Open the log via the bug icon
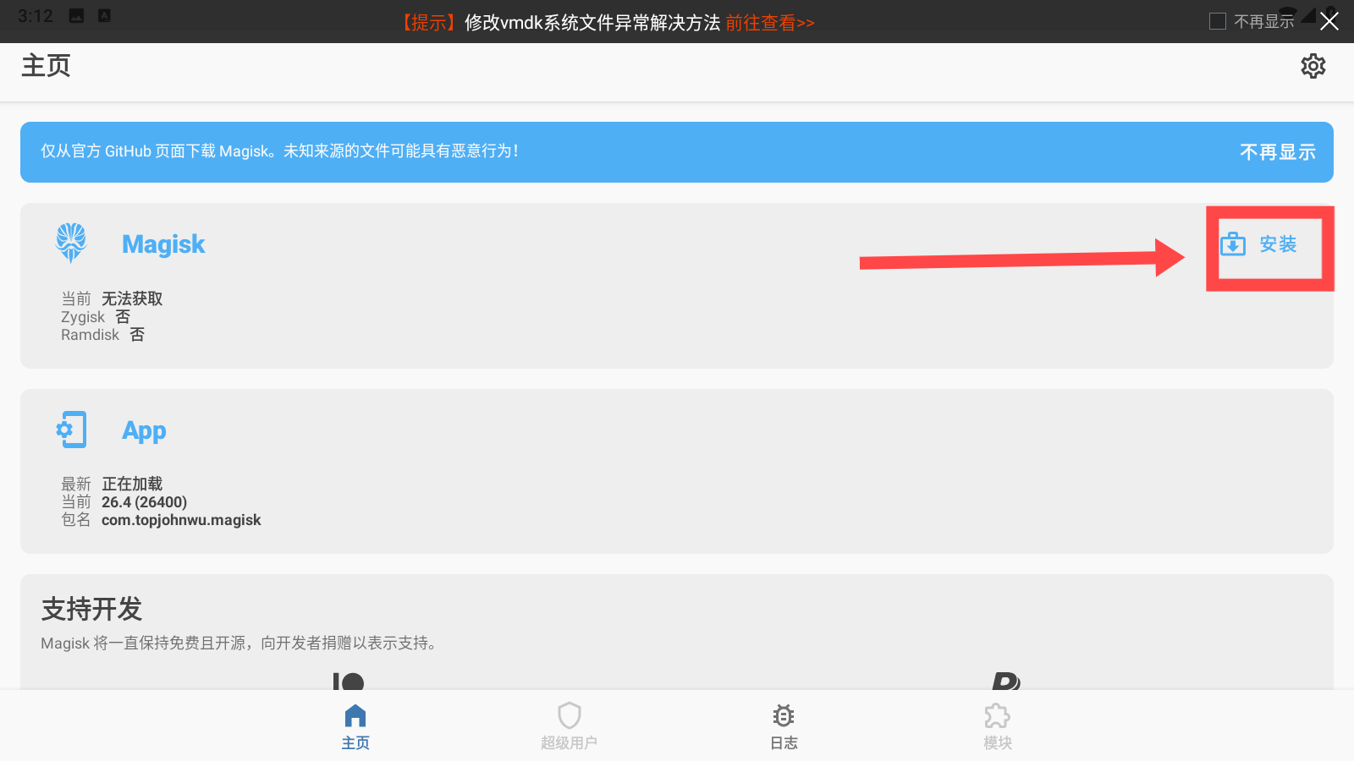 tap(783, 715)
